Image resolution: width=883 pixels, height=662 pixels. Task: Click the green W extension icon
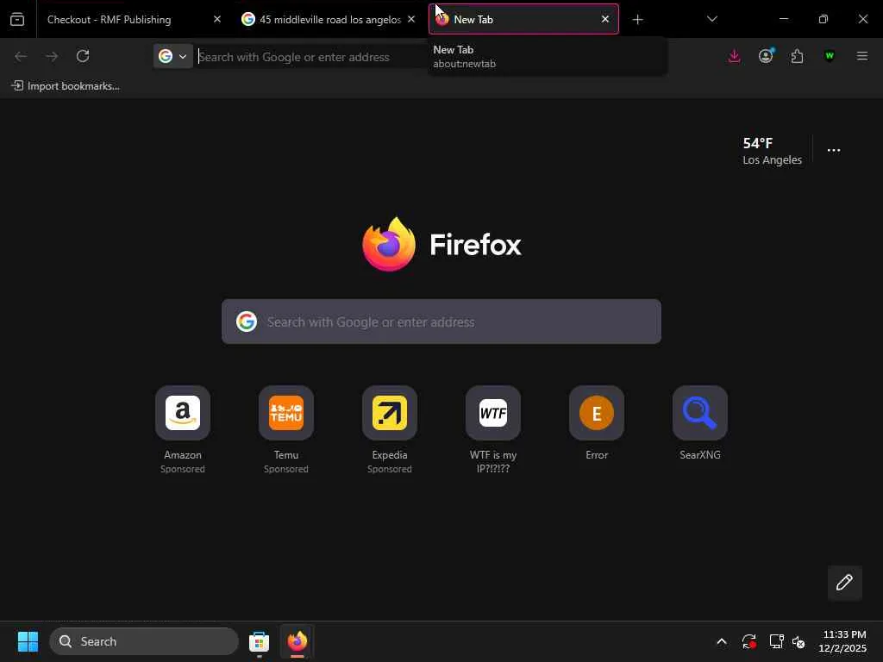[x=829, y=56]
